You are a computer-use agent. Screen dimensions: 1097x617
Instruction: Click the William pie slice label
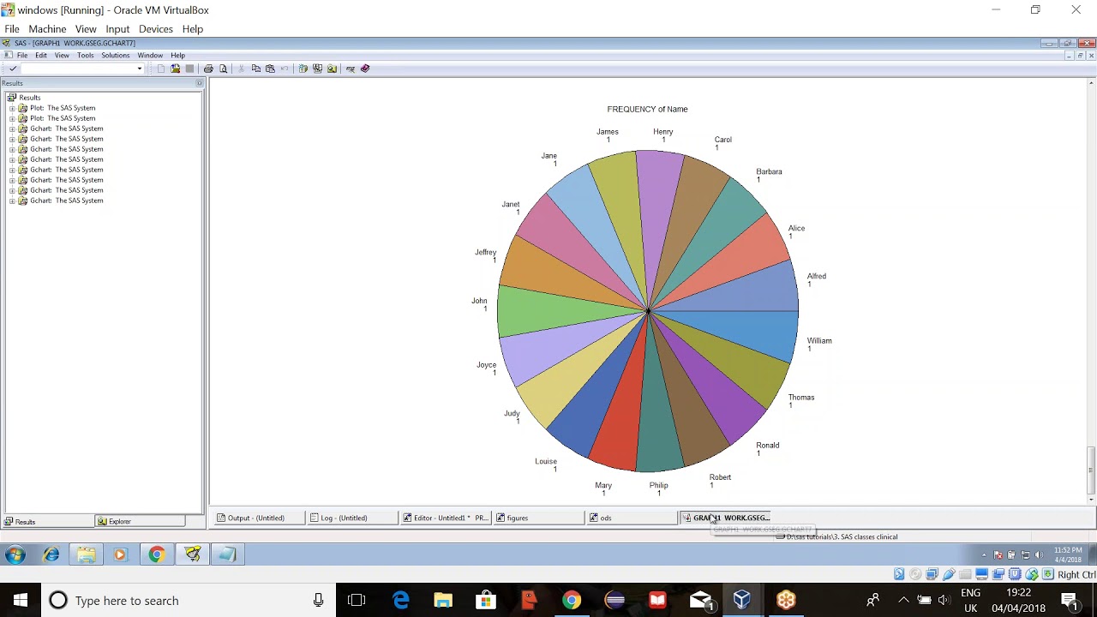pos(819,340)
